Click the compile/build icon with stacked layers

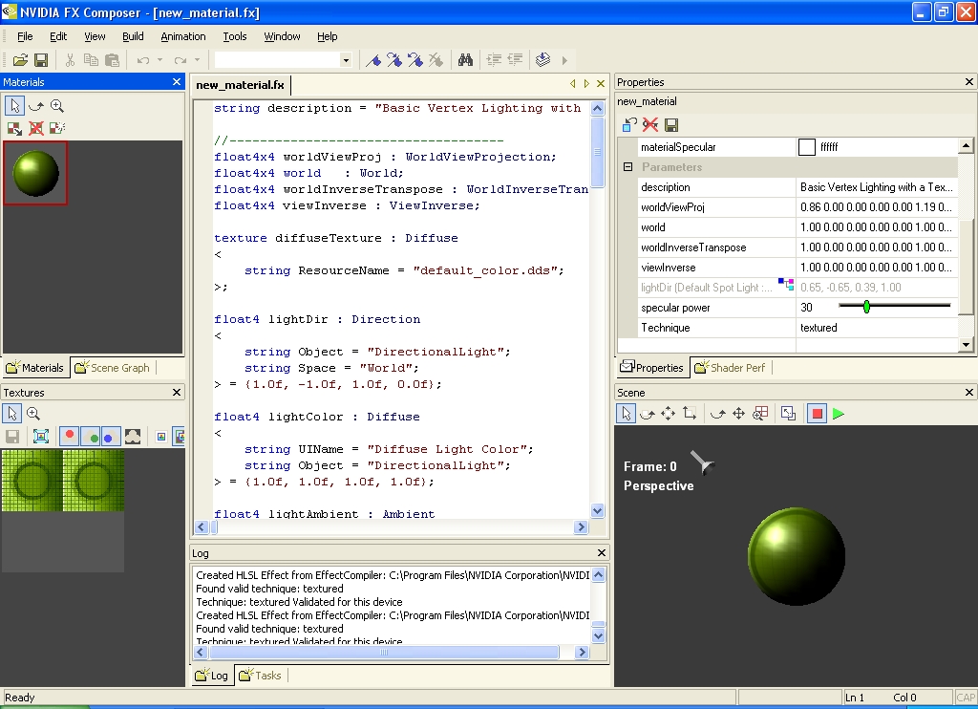click(x=542, y=60)
